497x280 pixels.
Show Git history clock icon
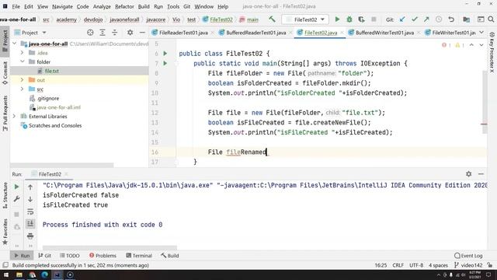[439, 19]
